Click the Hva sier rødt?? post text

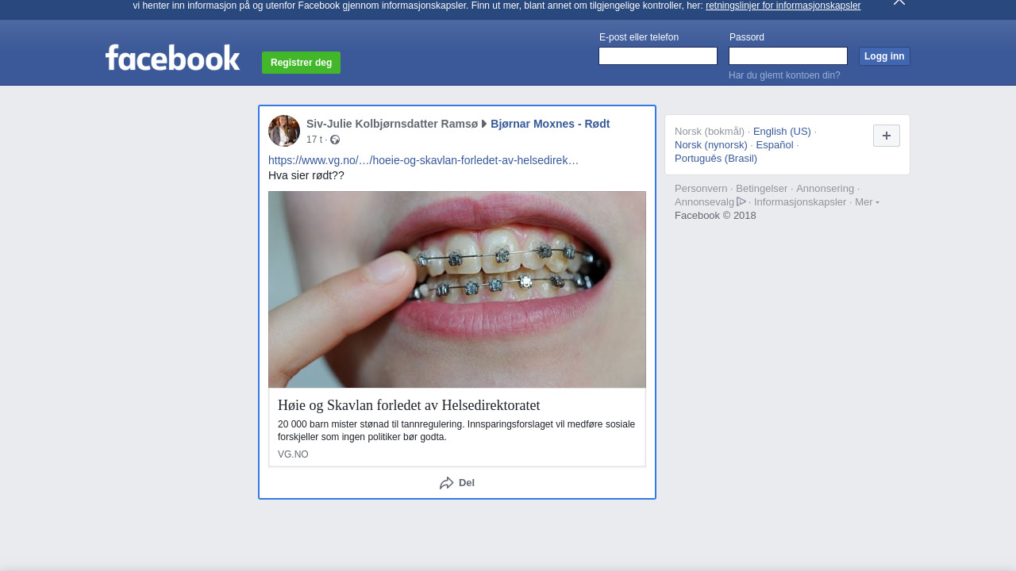click(x=306, y=175)
